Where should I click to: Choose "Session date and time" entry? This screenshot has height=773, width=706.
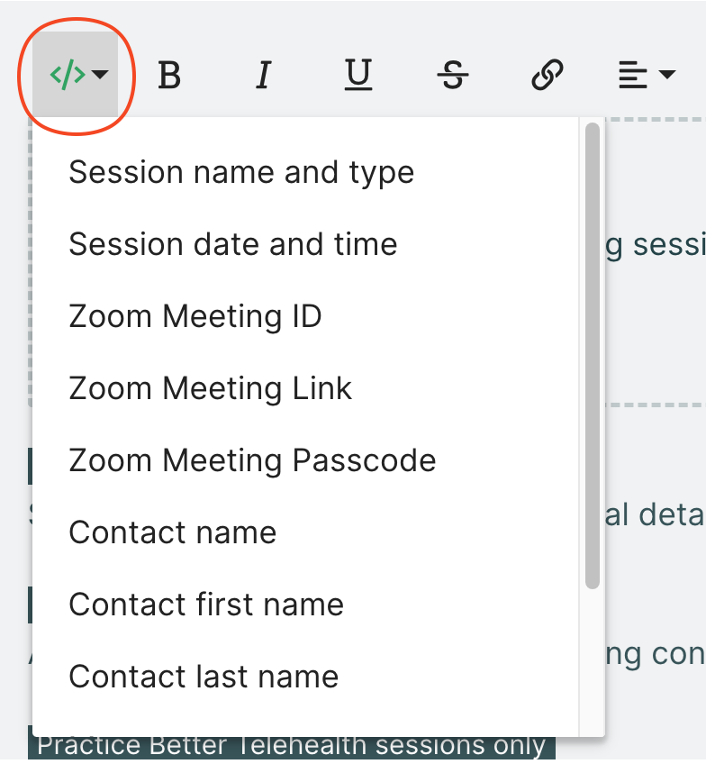(x=232, y=244)
